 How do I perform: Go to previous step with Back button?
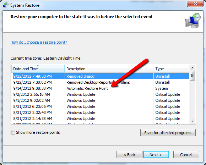click(x=129, y=155)
